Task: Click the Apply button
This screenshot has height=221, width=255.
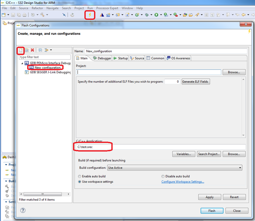Action: pyautogui.click(x=210, y=197)
